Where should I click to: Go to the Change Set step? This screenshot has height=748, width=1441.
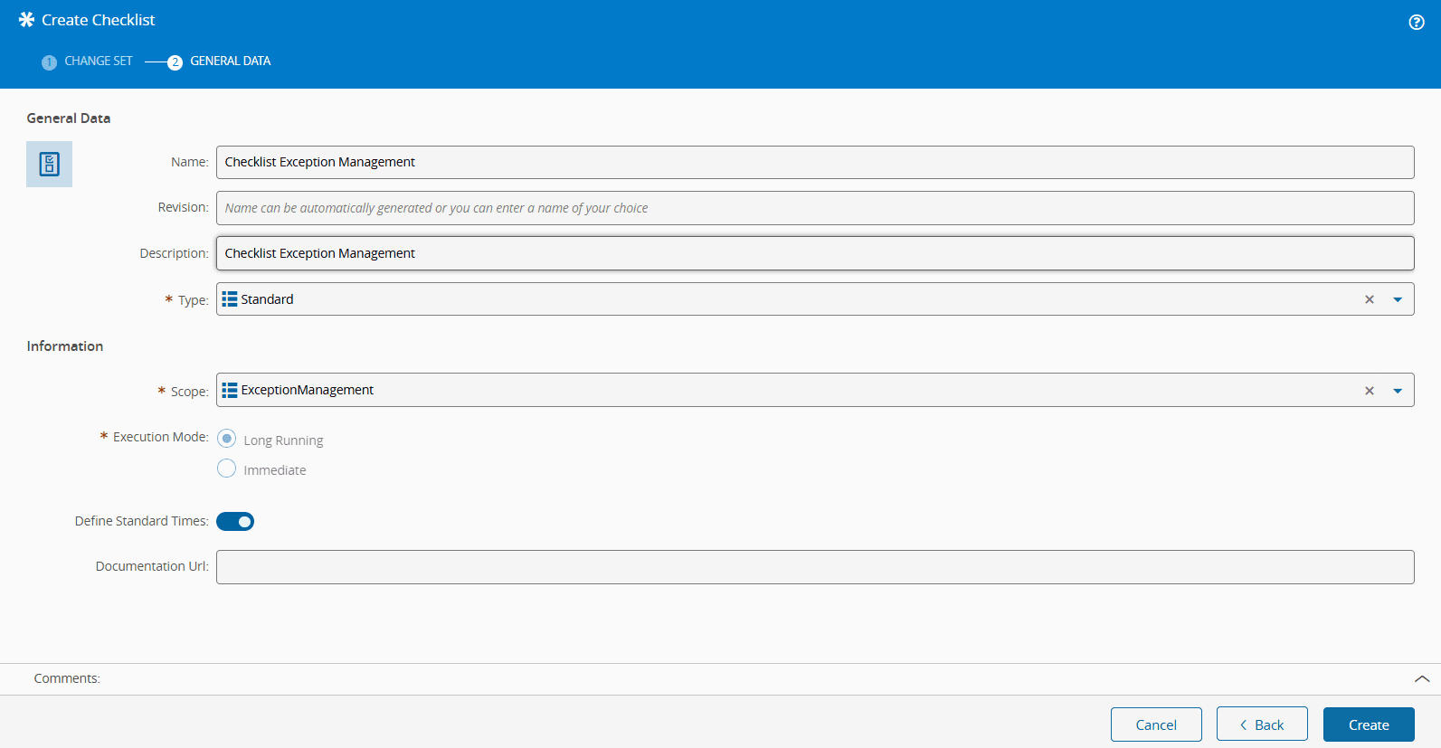(87, 62)
